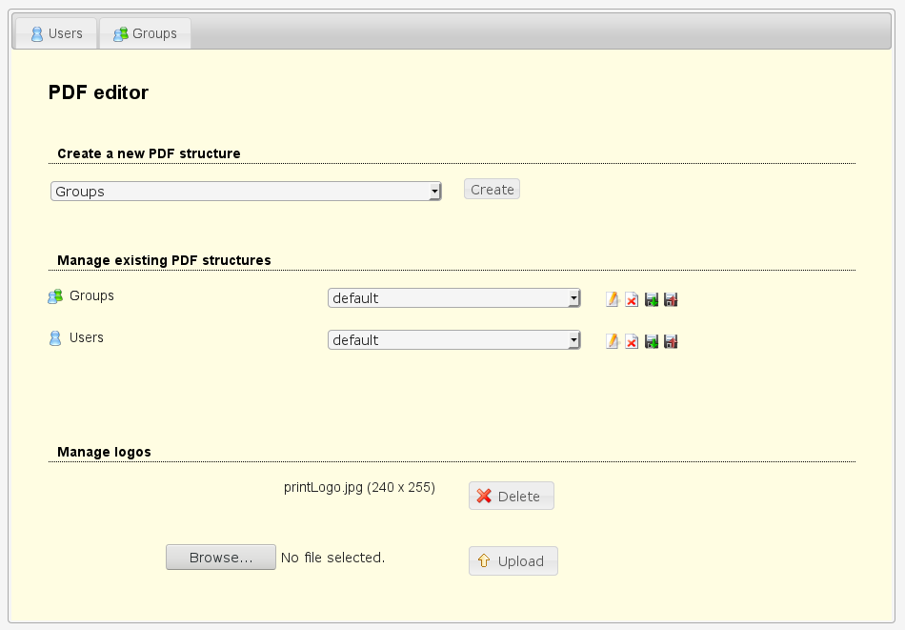Expand the Groups structure 'default' dropdown
The image size is (905, 630).
(x=453, y=298)
